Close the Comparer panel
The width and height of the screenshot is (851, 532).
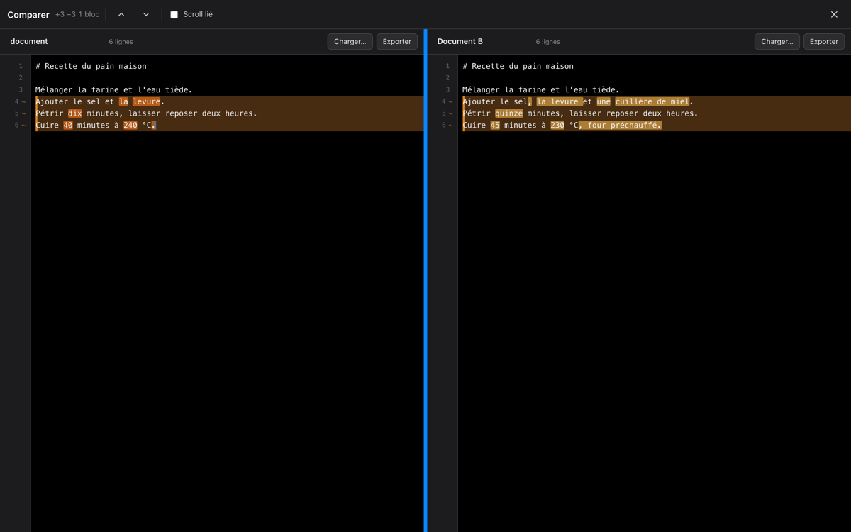tap(834, 14)
